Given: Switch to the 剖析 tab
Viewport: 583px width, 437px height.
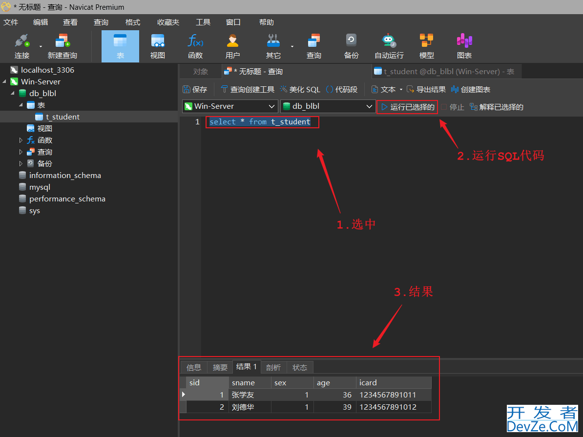Looking at the screenshot, I should click(273, 367).
